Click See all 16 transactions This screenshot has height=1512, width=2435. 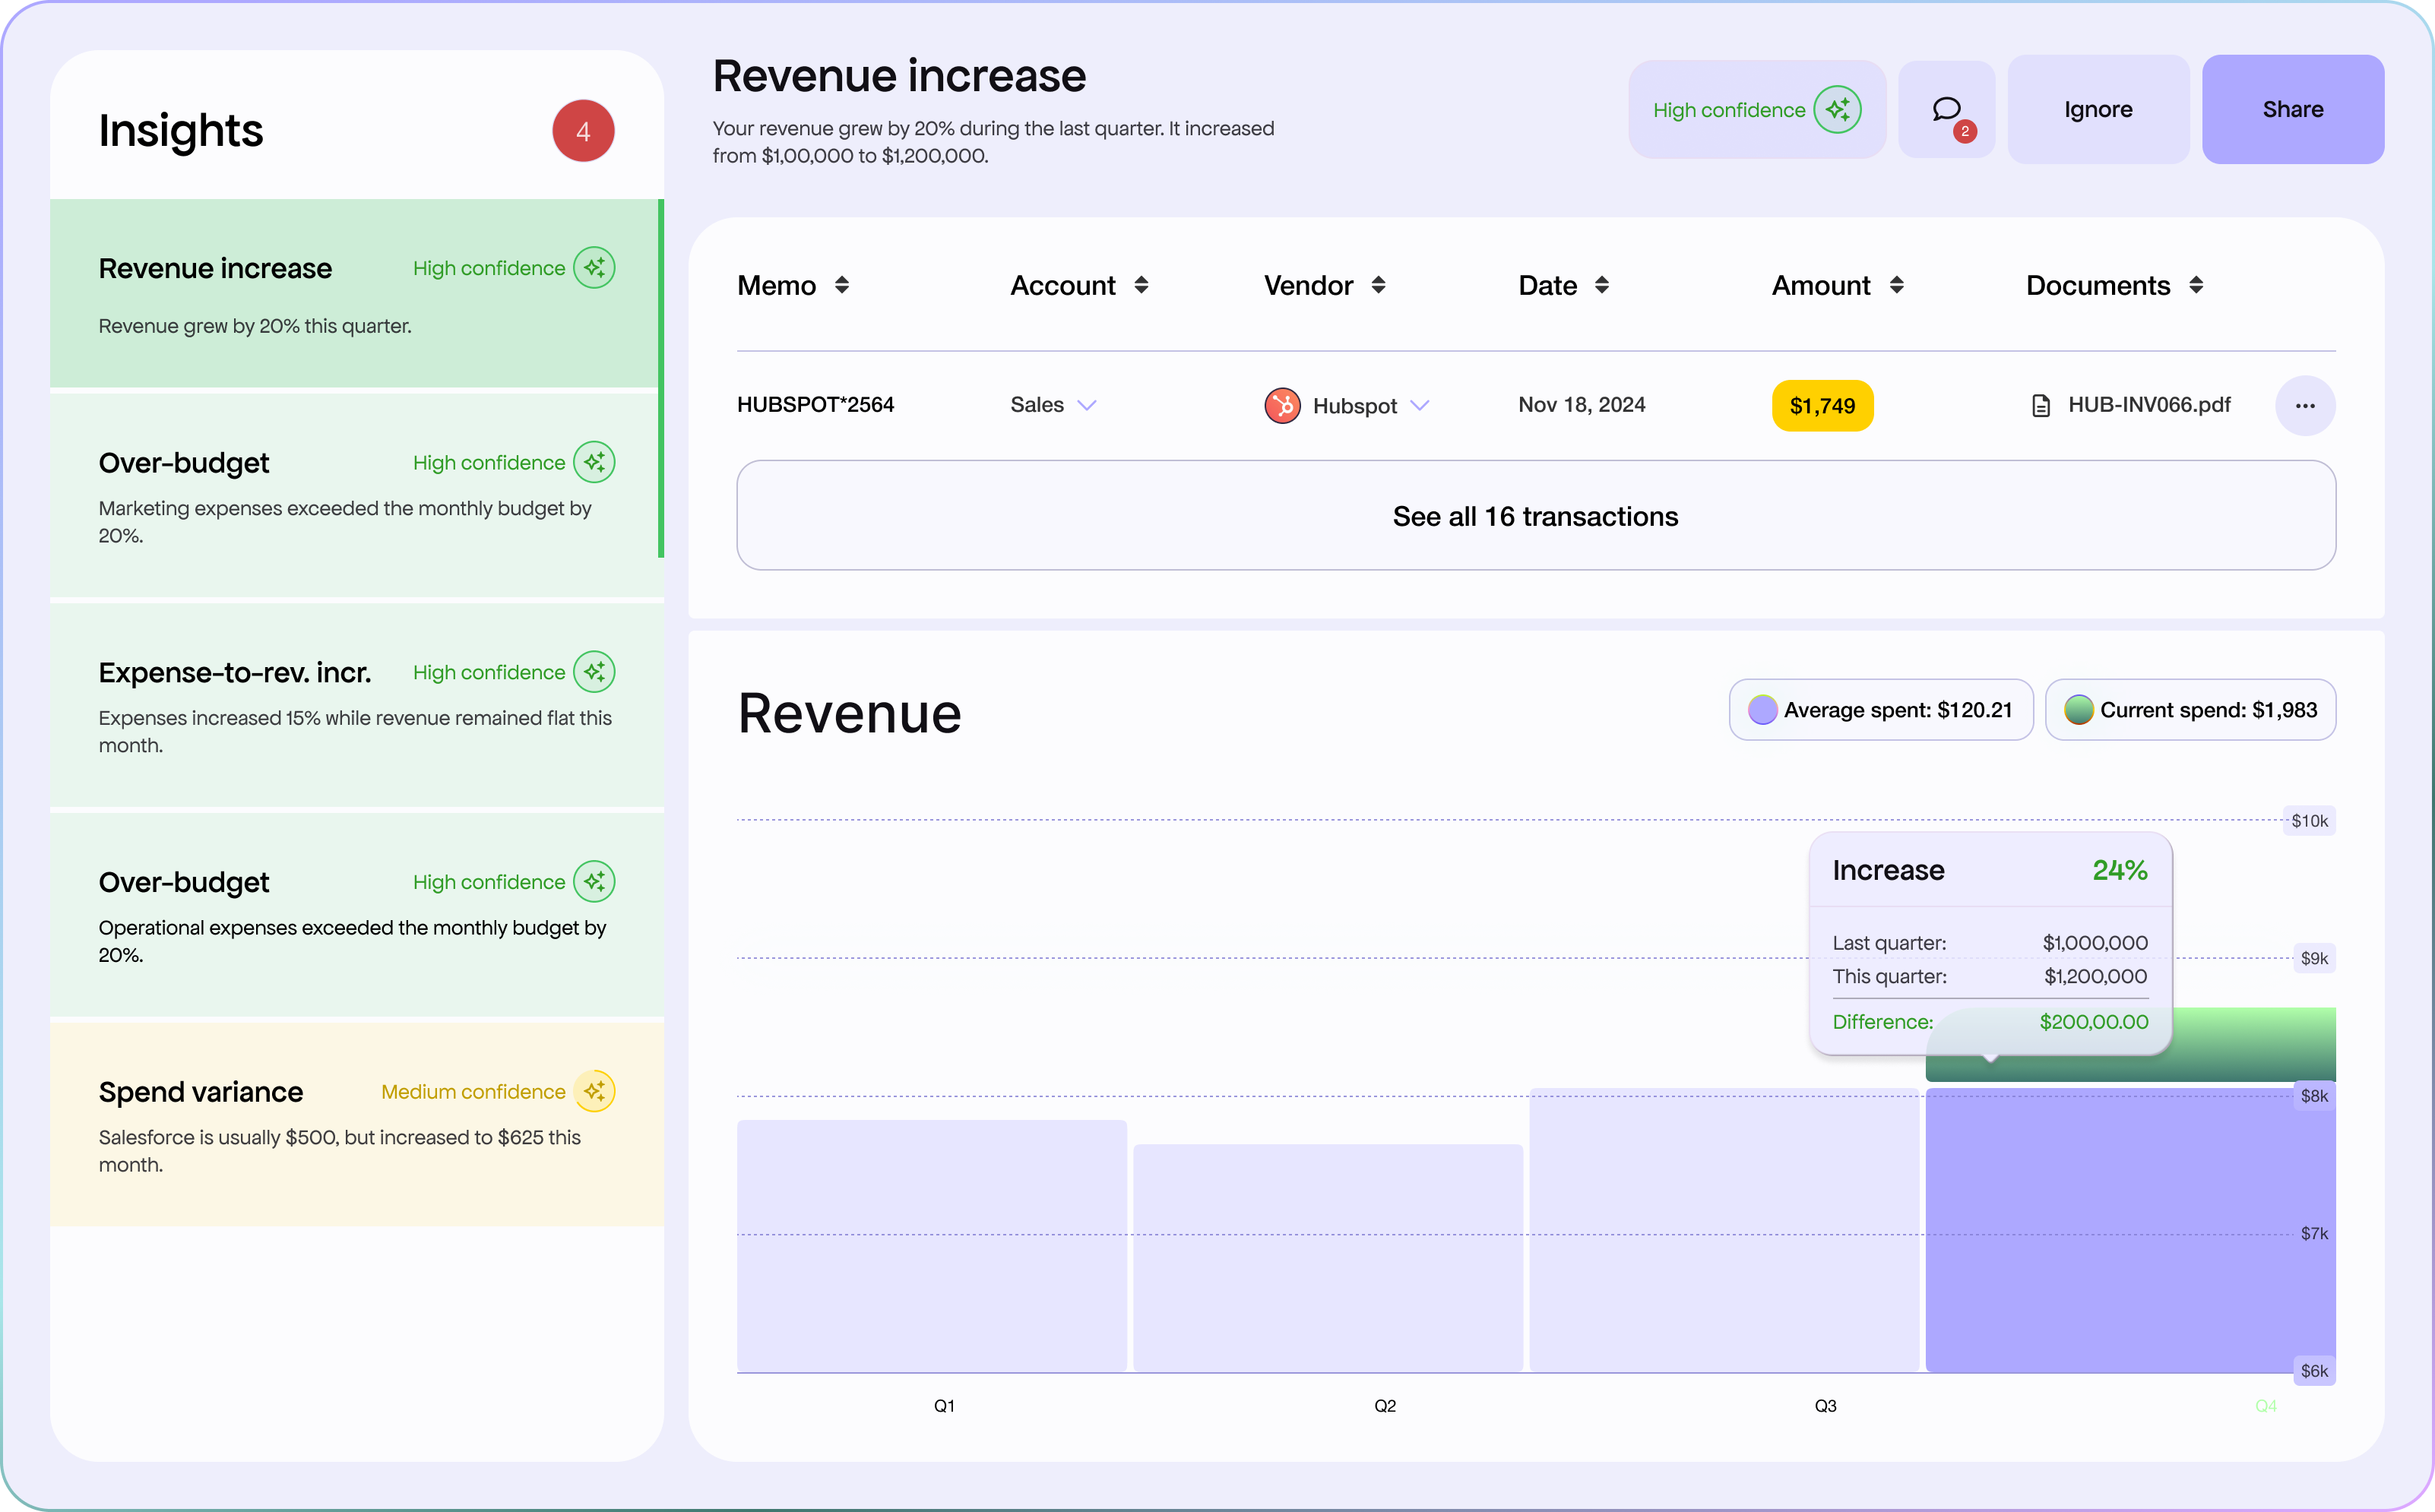tap(1535, 516)
